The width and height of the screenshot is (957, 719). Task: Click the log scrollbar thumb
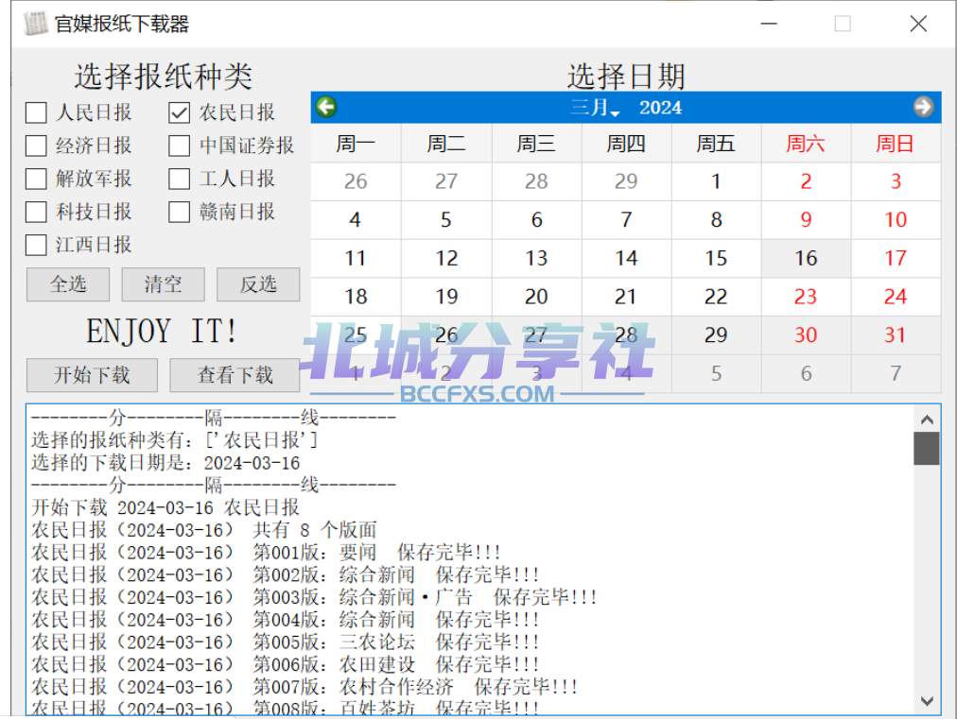[927, 448]
